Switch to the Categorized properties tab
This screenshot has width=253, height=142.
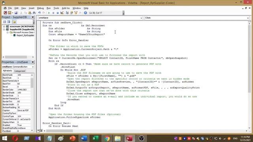[x=19, y=71]
